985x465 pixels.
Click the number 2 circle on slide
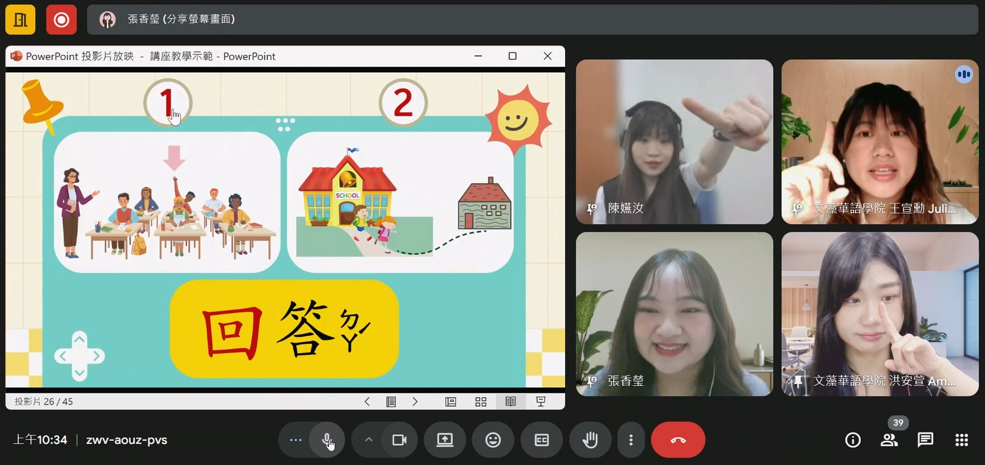pyautogui.click(x=403, y=103)
